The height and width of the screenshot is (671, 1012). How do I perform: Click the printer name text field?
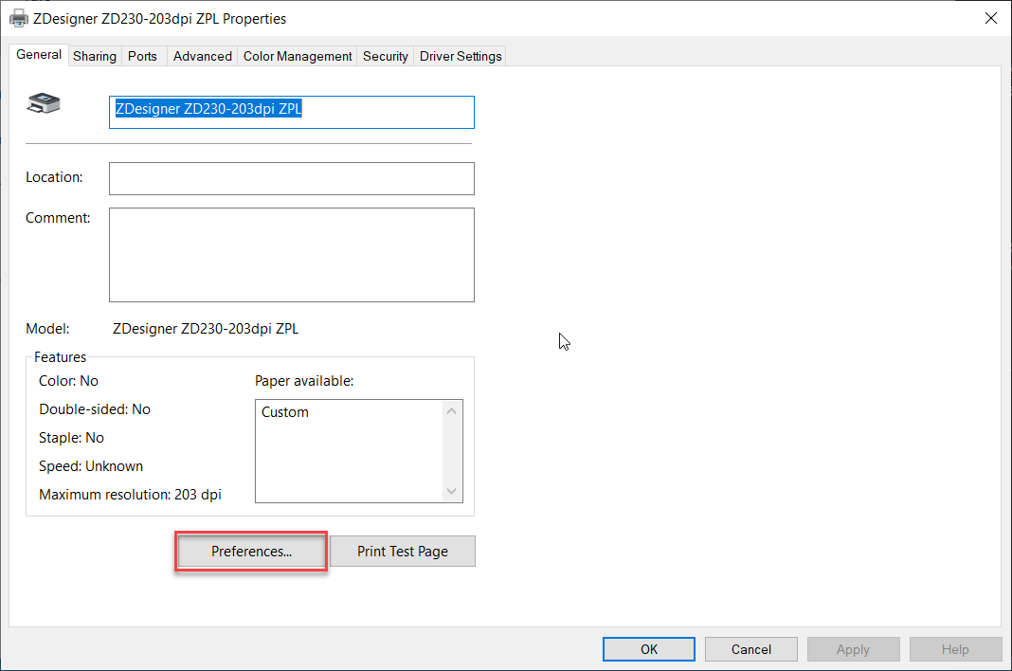point(292,113)
